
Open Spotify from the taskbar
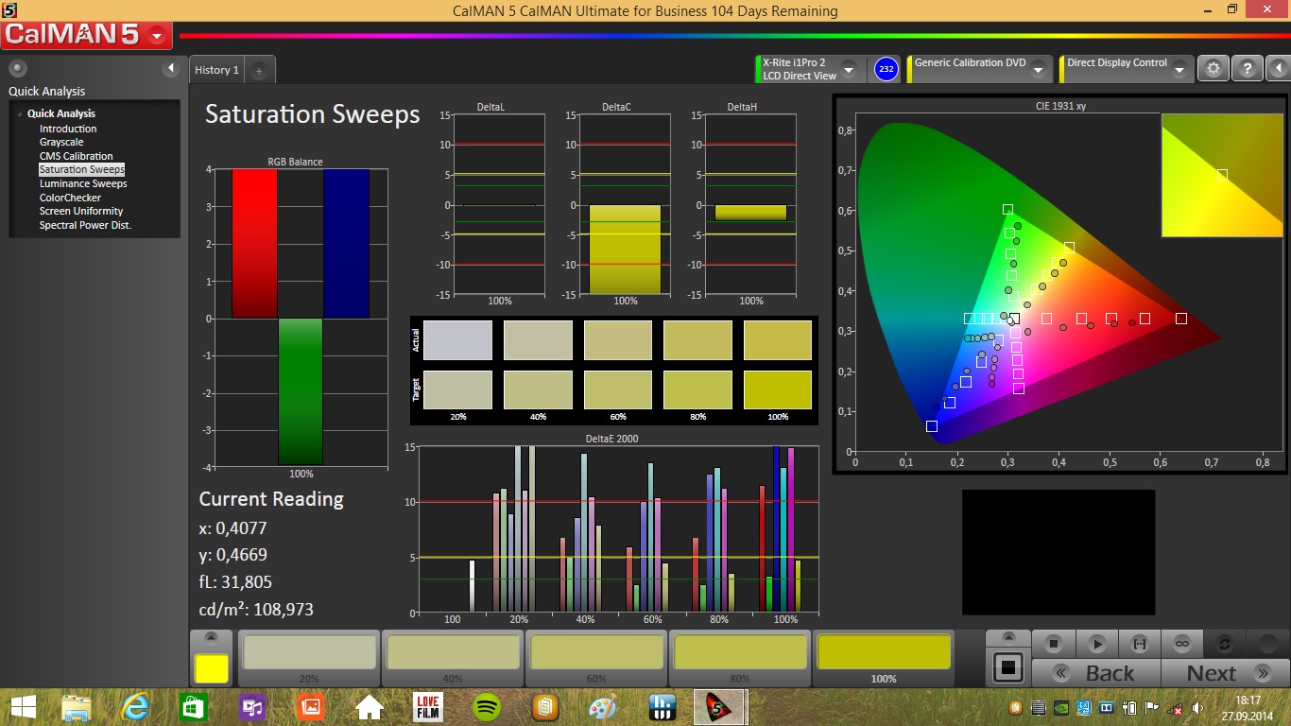(486, 707)
